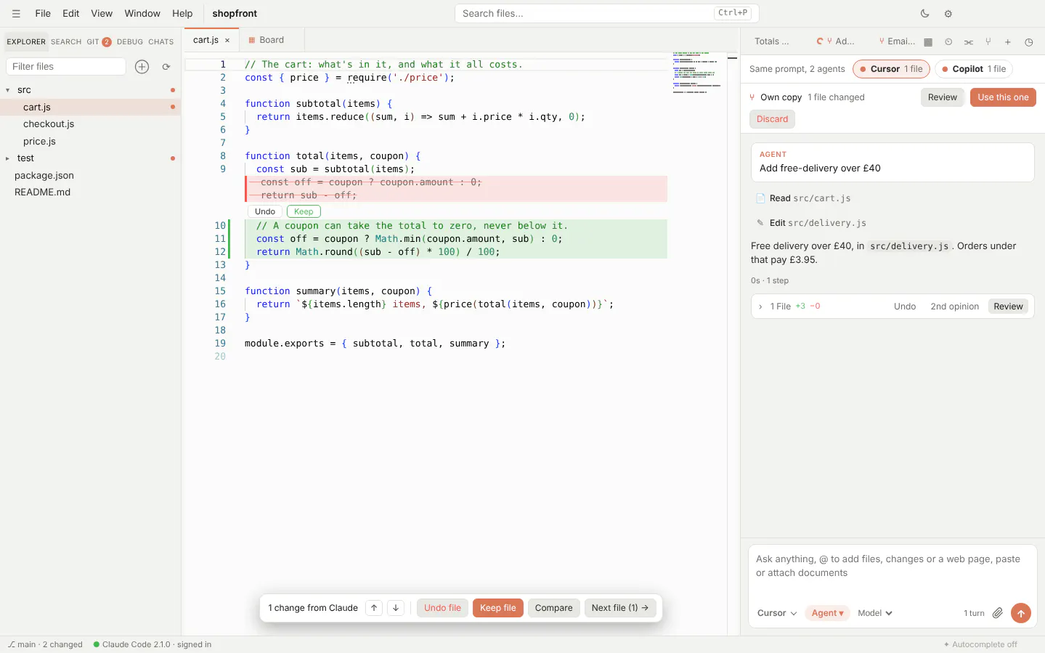This screenshot has width=1045, height=653.
Task: Open checkout.js in the explorer
Action: [x=90, y=124]
